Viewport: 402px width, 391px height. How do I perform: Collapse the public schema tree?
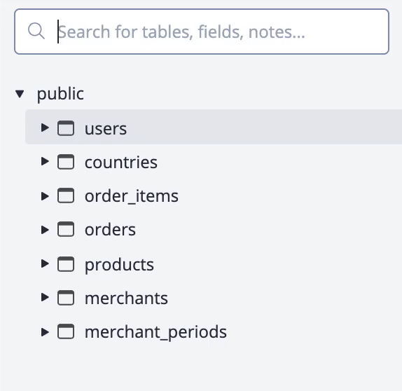point(20,94)
